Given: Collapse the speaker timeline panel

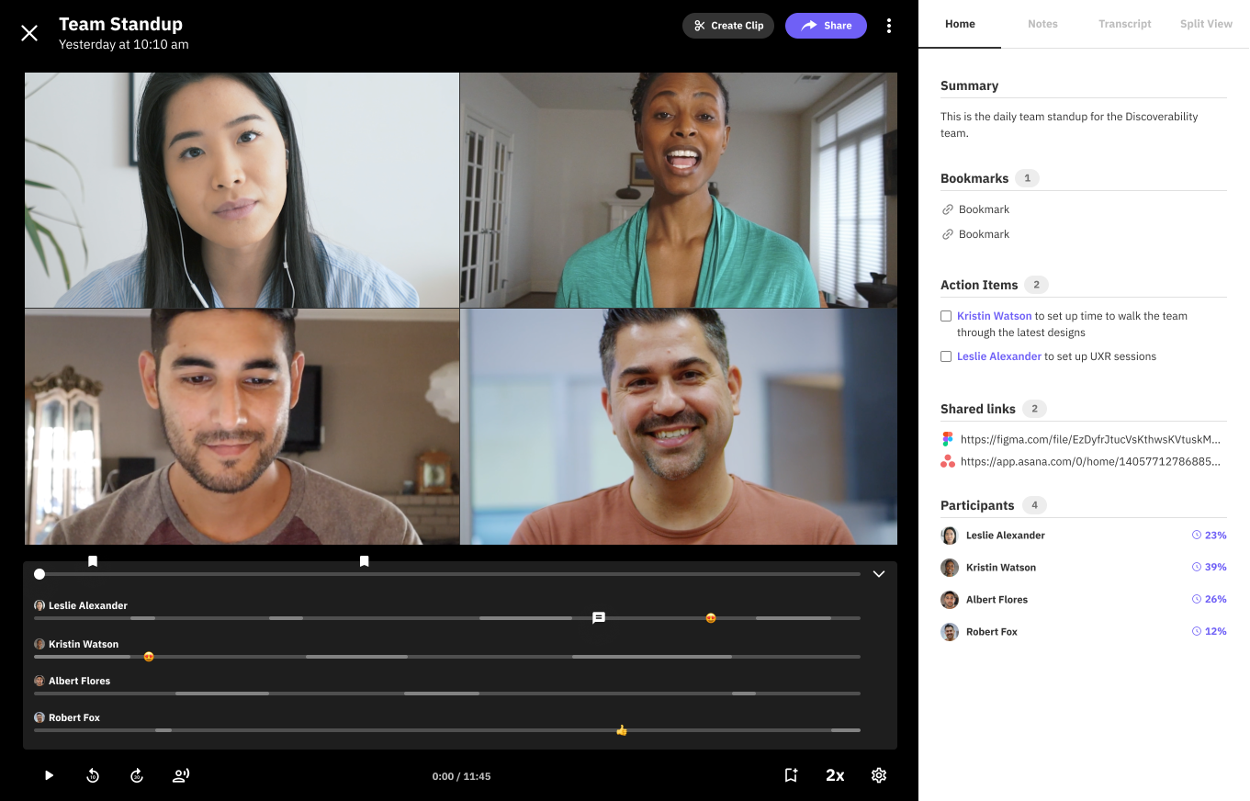Looking at the screenshot, I should point(879,574).
